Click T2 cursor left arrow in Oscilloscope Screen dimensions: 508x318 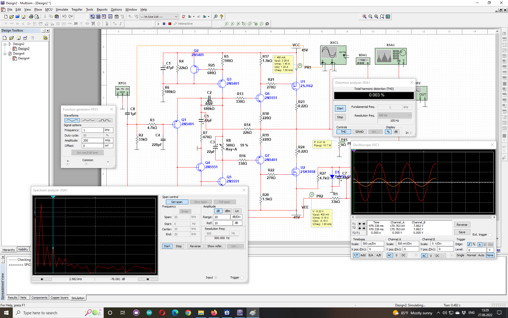point(360,228)
